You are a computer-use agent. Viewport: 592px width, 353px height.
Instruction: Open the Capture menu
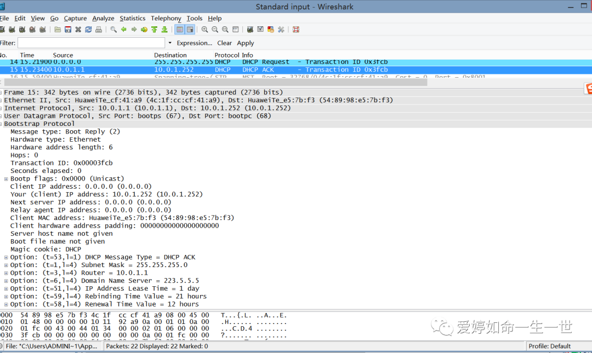pyautogui.click(x=75, y=18)
